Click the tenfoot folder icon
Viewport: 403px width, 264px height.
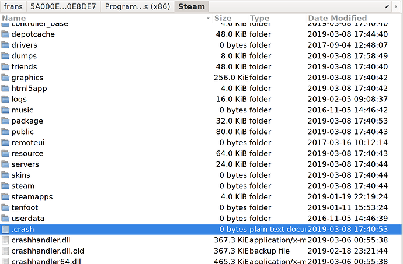click(5, 207)
